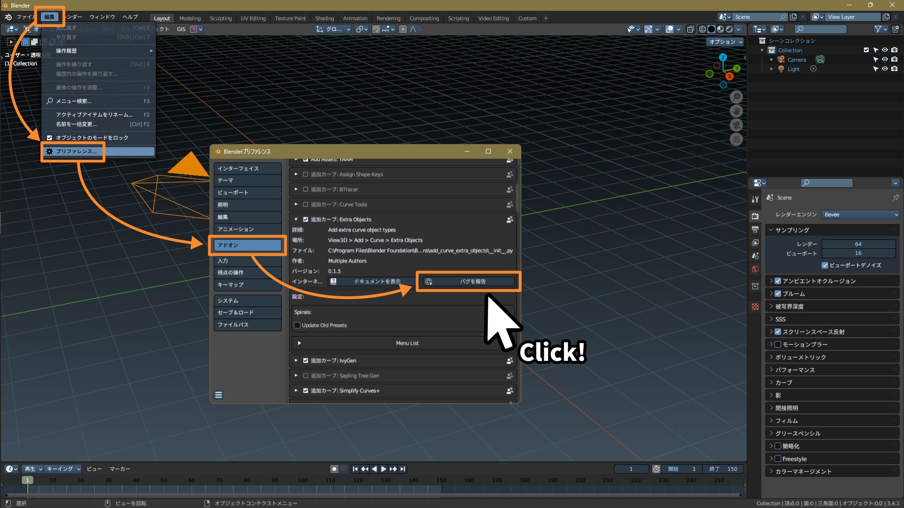Hide the Camera object with its eye icon

(885, 60)
